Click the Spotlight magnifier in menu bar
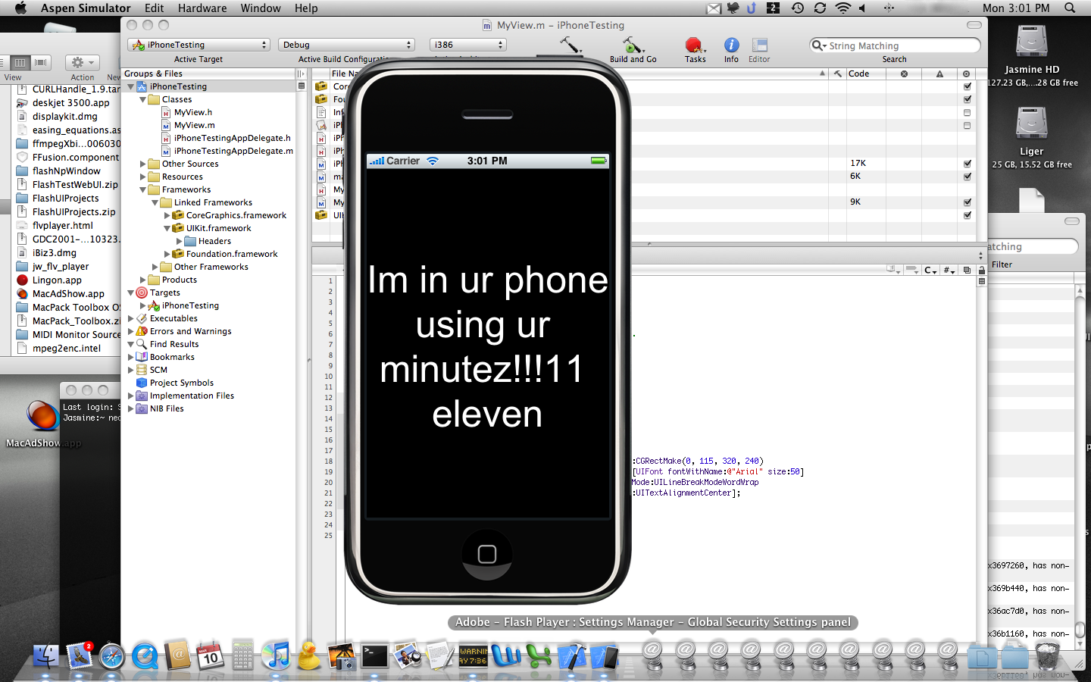Image resolution: width=1091 pixels, height=682 pixels. pos(1070,8)
